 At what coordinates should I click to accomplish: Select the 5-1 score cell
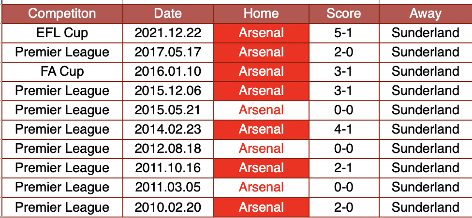click(343, 33)
